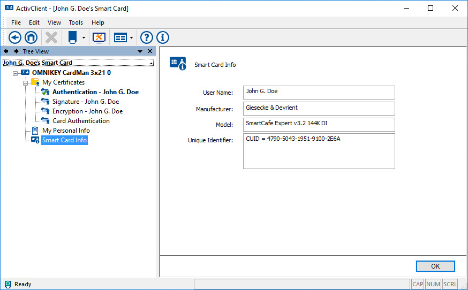
Task: Open the view layout dropdown arrow
Action: 132,38
